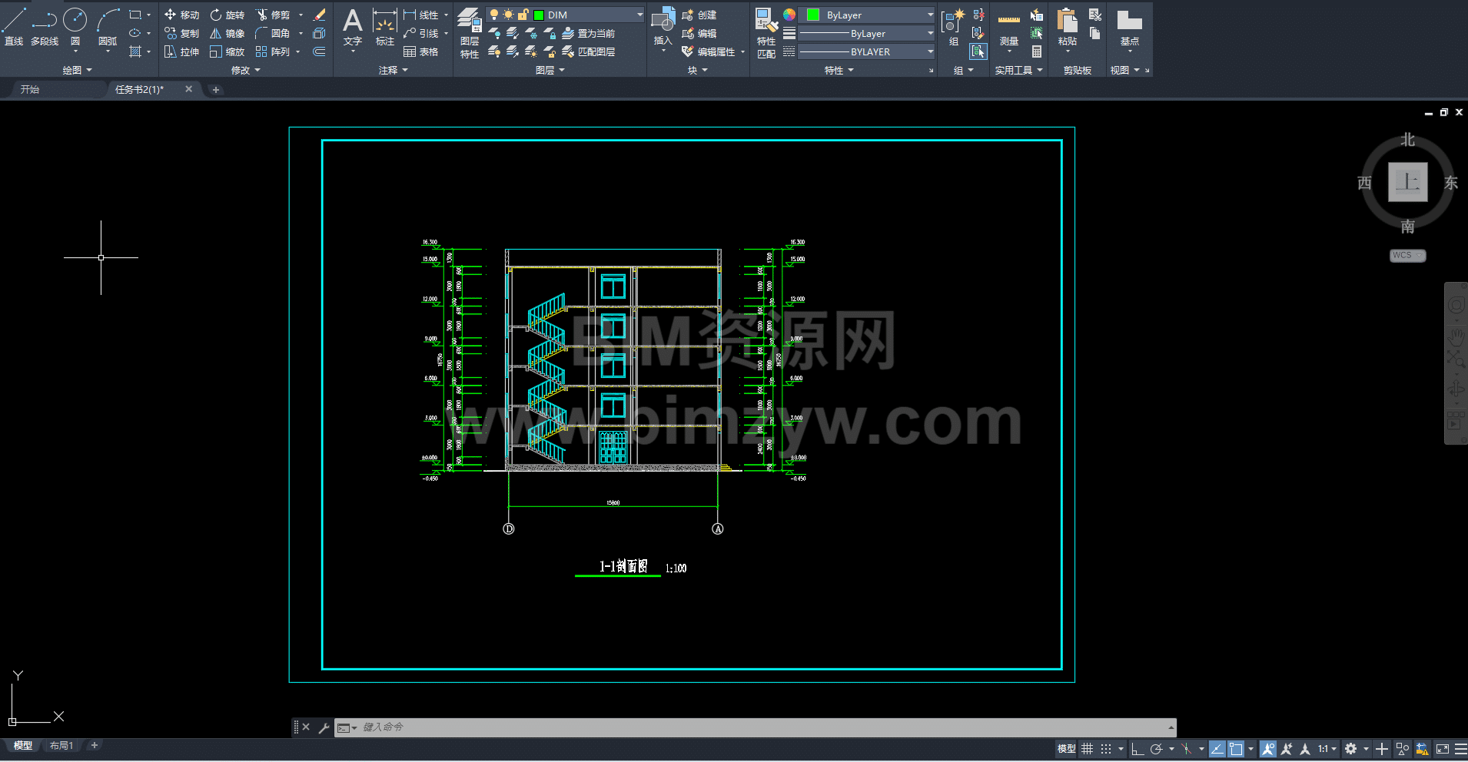Click 匹配图层 (Match Layer) button
This screenshot has height=762, width=1468.
[x=589, y=51]
